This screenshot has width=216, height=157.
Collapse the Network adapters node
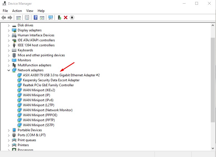9,70
